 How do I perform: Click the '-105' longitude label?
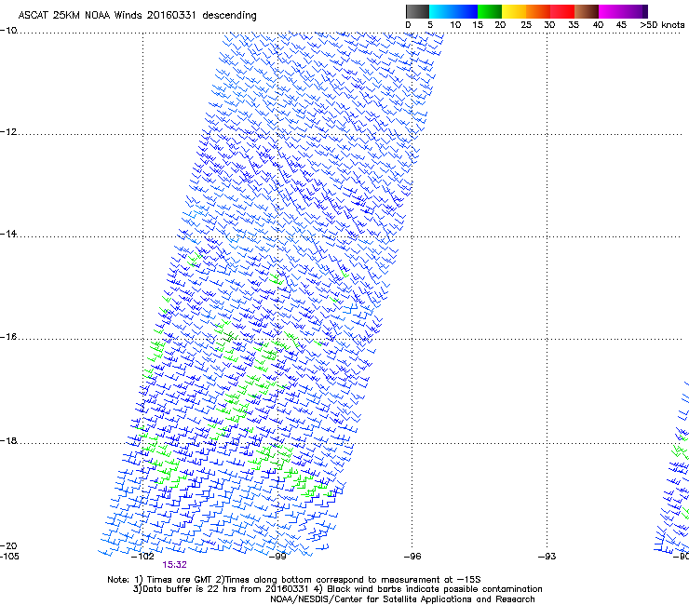click(9, 557)
